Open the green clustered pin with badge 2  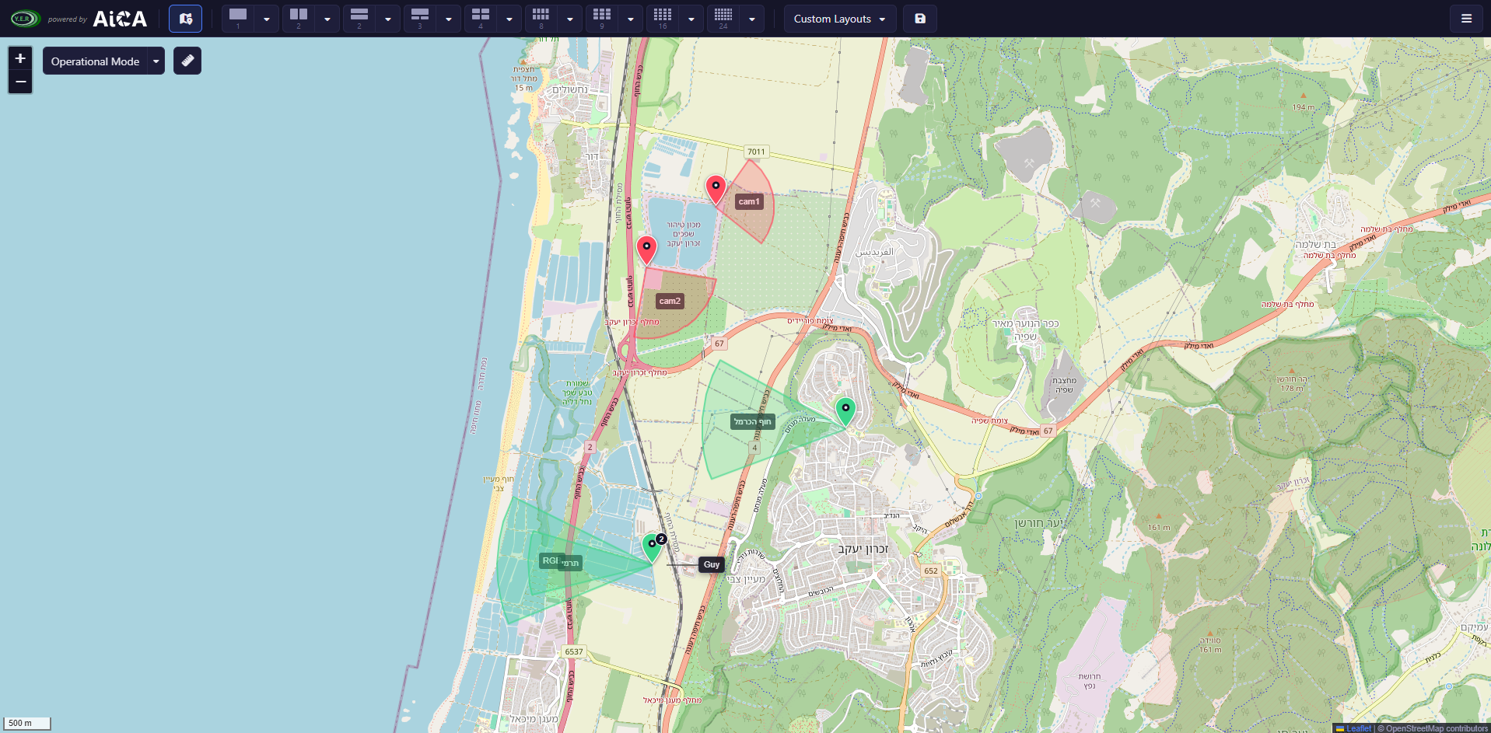(653, 547)
